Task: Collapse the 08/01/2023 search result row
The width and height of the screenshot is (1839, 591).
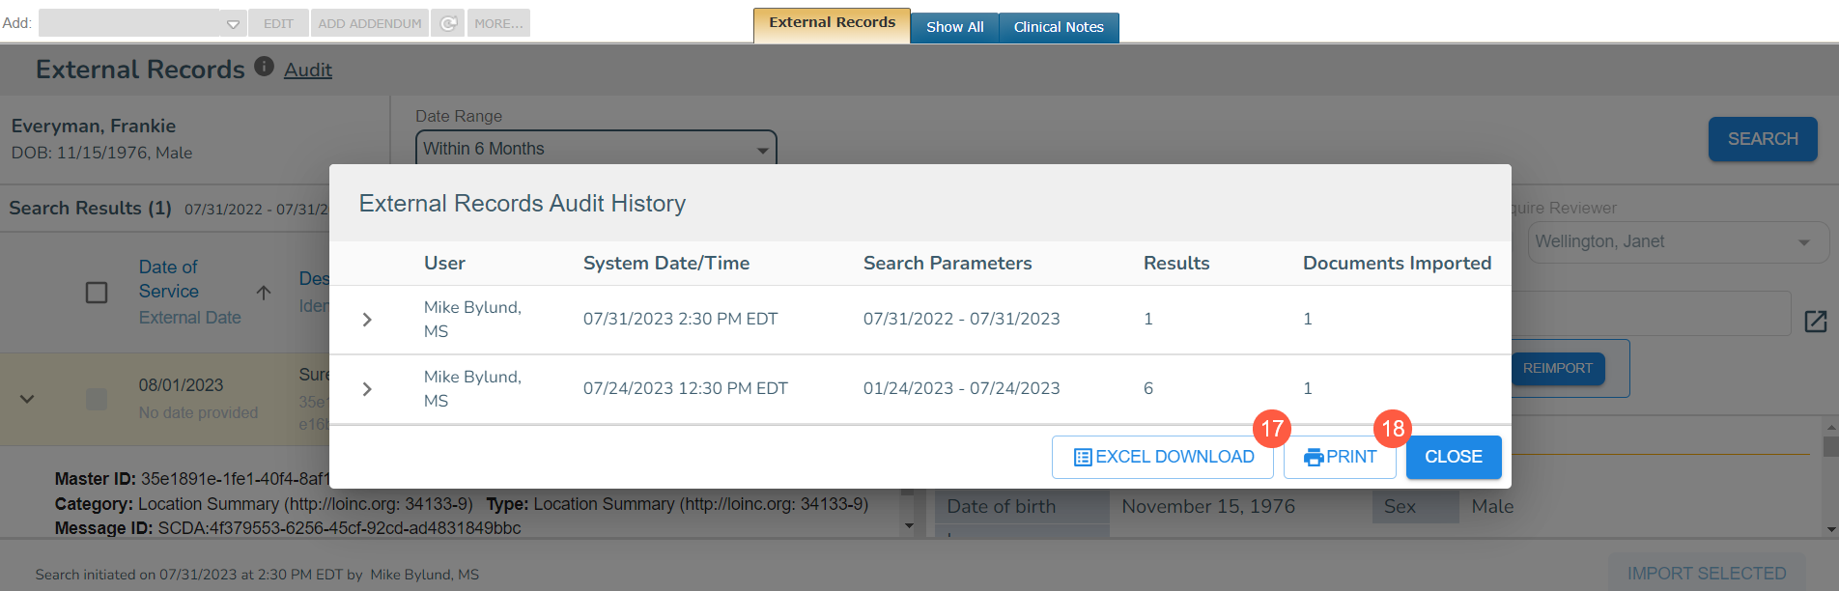Action: coord(27,399)
